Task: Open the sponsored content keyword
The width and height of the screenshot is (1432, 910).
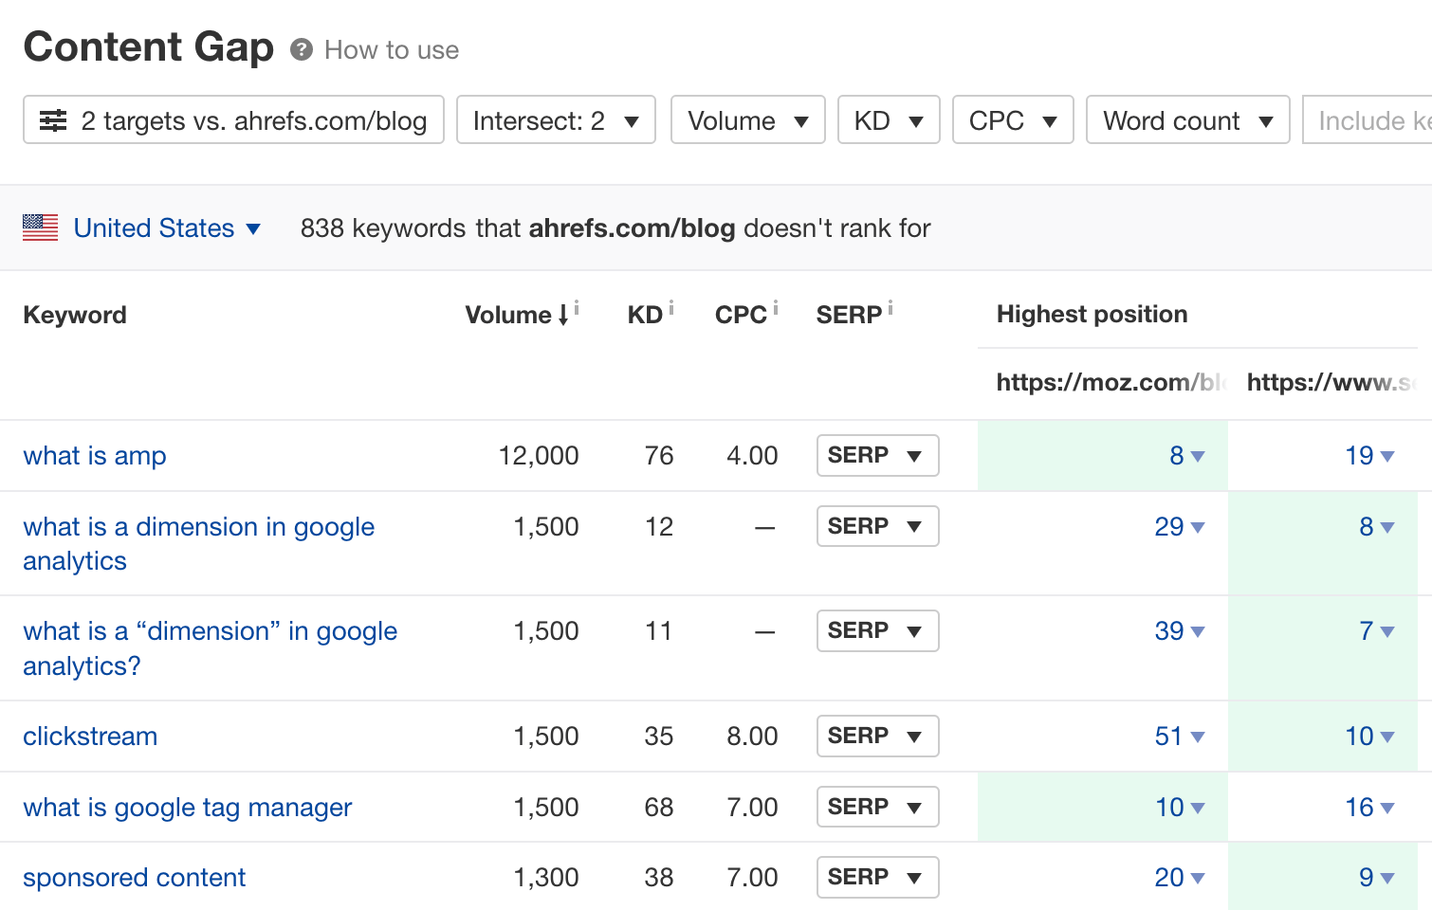Action: pos(134,877)
